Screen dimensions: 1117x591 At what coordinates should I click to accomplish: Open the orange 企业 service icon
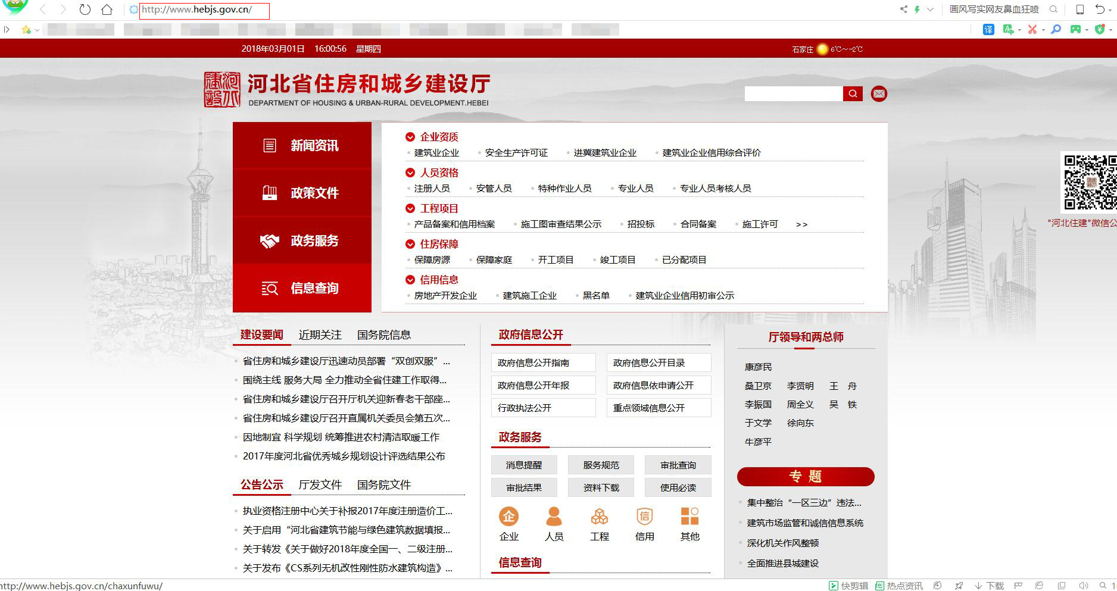pos(508,517)
